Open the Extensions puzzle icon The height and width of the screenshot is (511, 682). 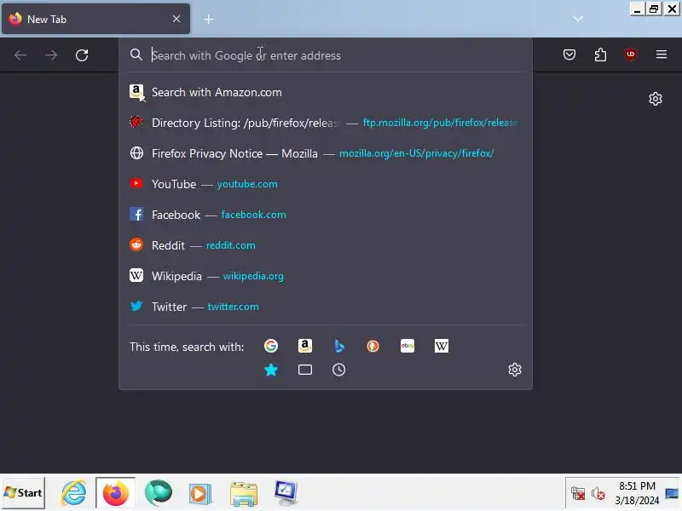(x=600, y=55)
